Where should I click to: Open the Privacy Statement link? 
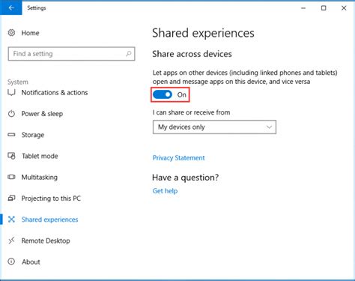coord(179,158)
